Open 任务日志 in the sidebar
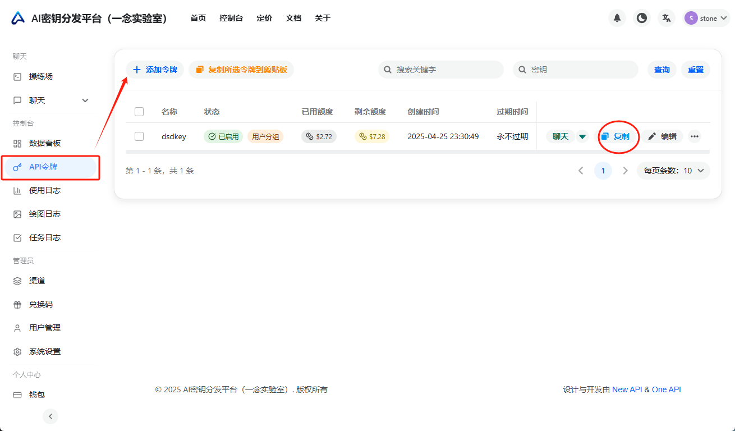735x431 pixels. [x=50, y=237]
